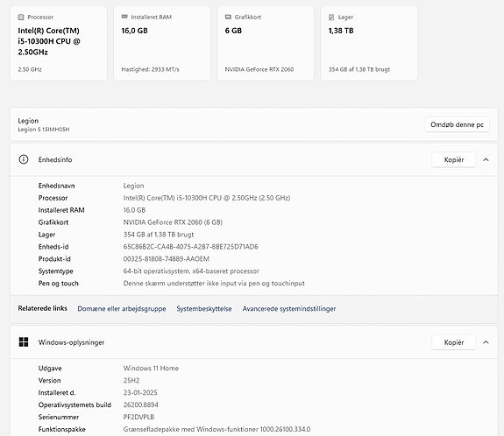Click the Processor chip icon
The image size is (504, 436).
tap(21, 17)
